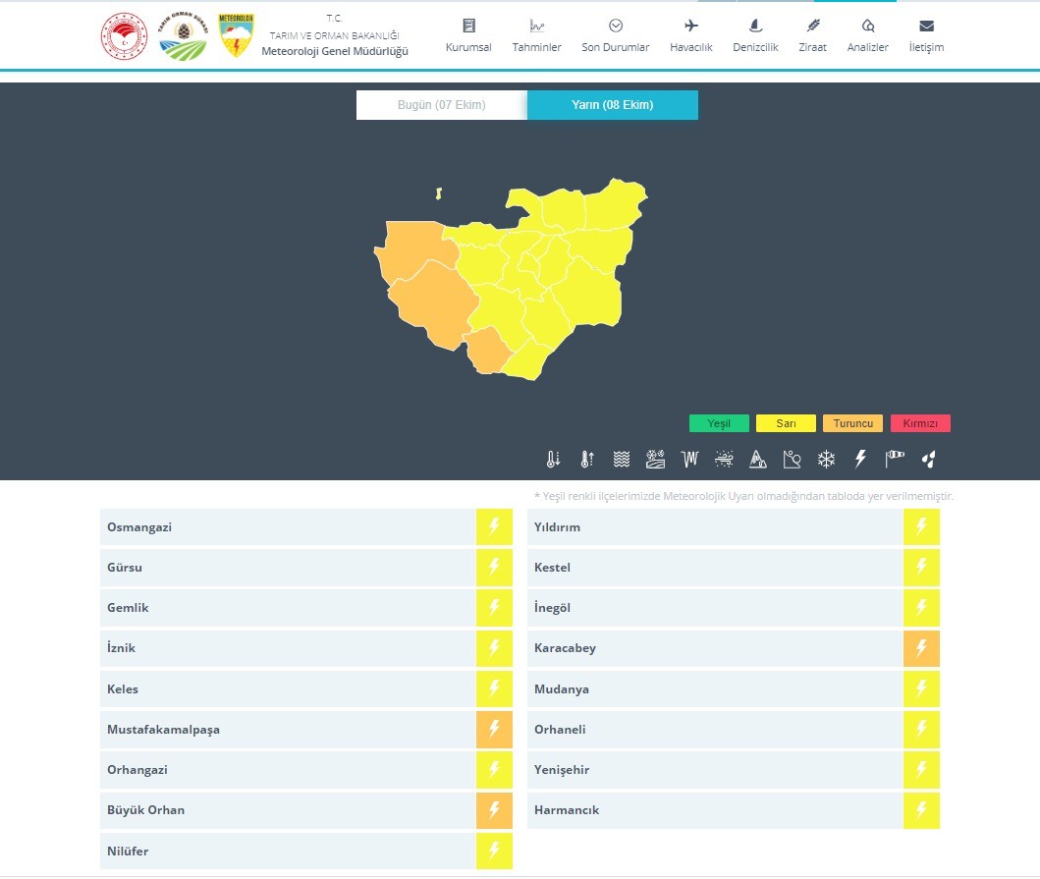The height and width of the screenshot is (879, 1040).
Task: Click the Meteoroloji Genel Müdürlüğü title link
Action: click(335, 51)
